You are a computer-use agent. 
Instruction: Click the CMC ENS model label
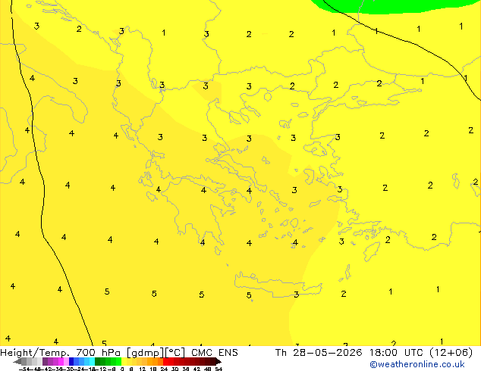(215, 353)
